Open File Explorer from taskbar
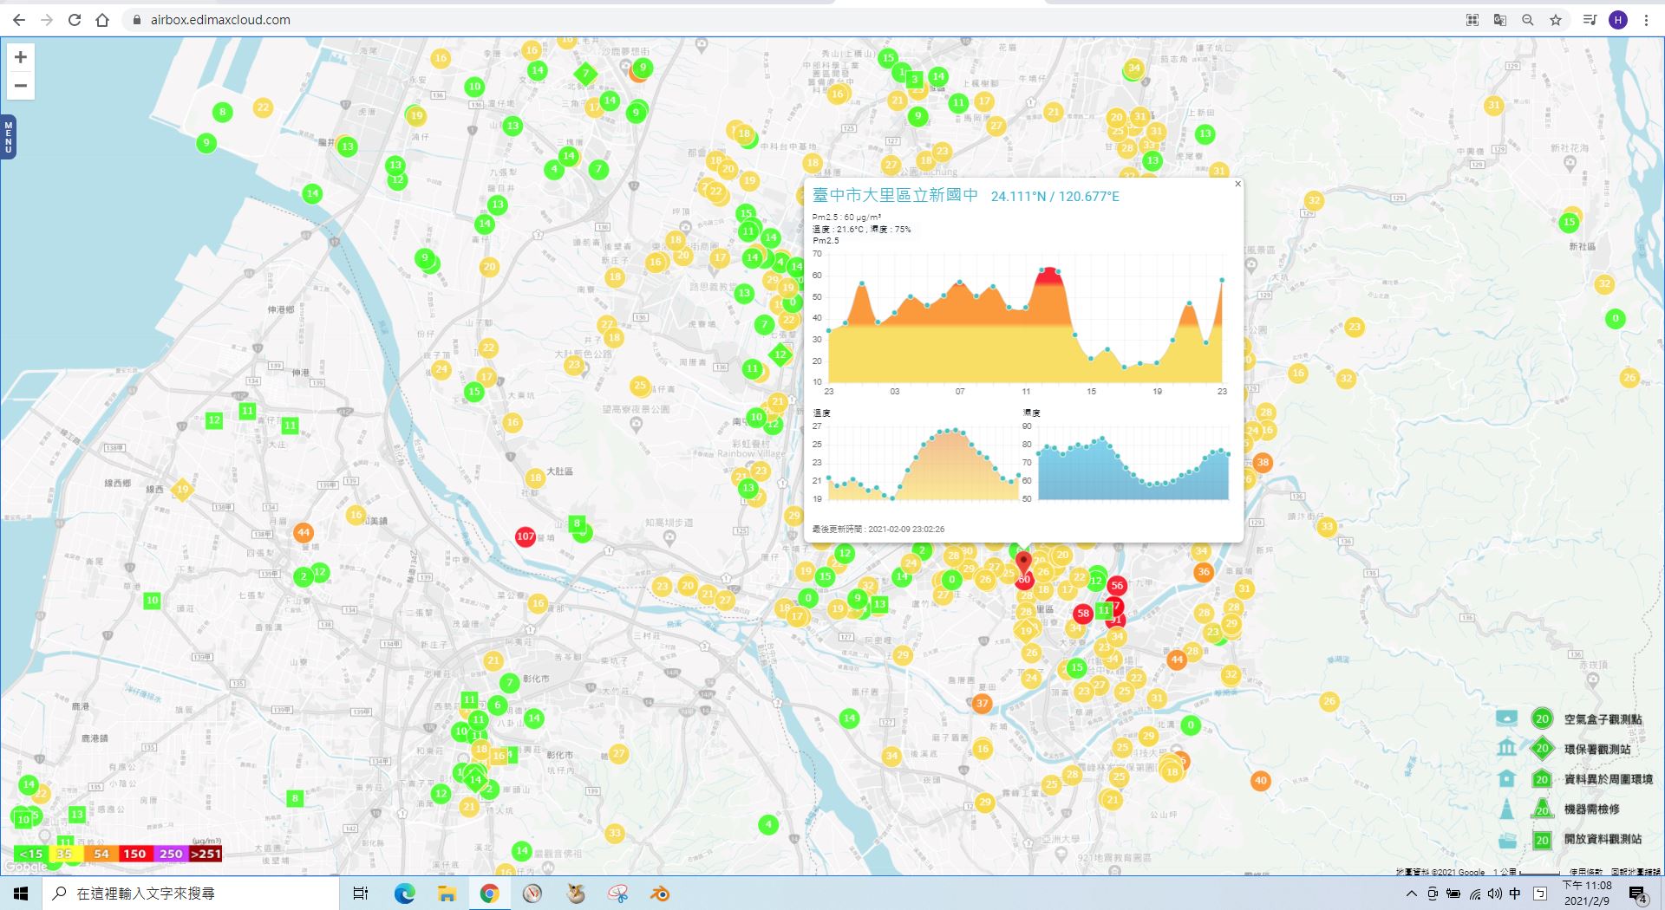This screenshot has height=910, width=1665. [x=447, y=894]
